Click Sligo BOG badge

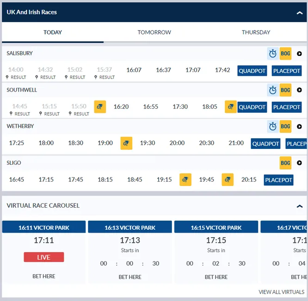click(x=285, y=163)
